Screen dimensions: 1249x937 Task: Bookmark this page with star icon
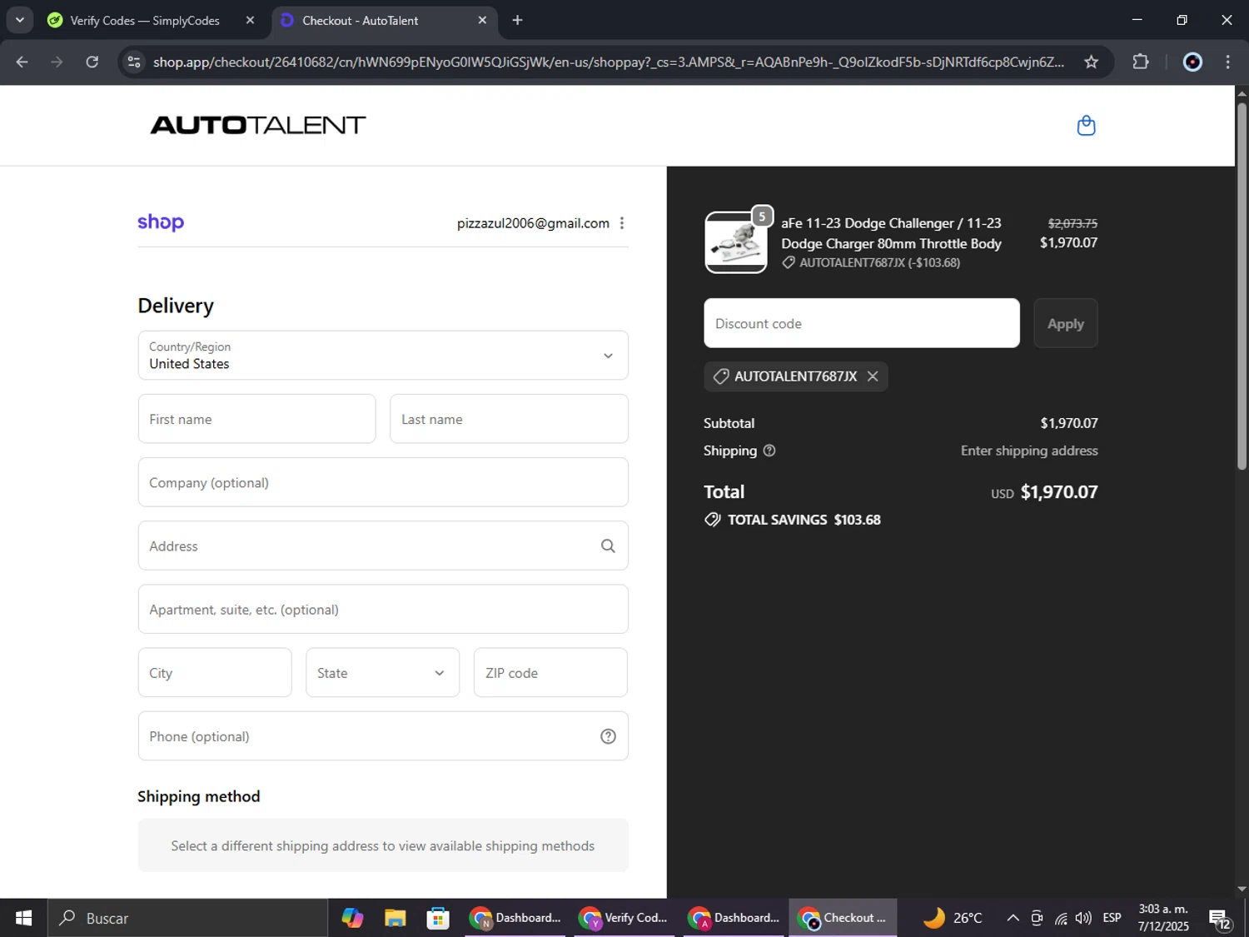click(x=1091, y=62)
